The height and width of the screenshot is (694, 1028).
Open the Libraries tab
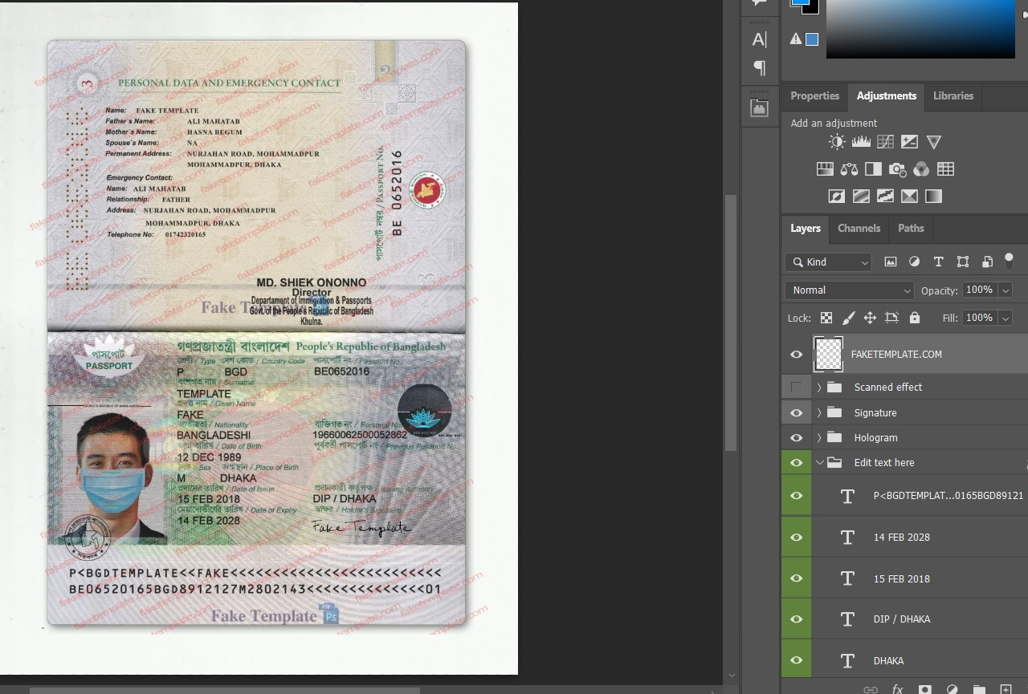[953, 95]
